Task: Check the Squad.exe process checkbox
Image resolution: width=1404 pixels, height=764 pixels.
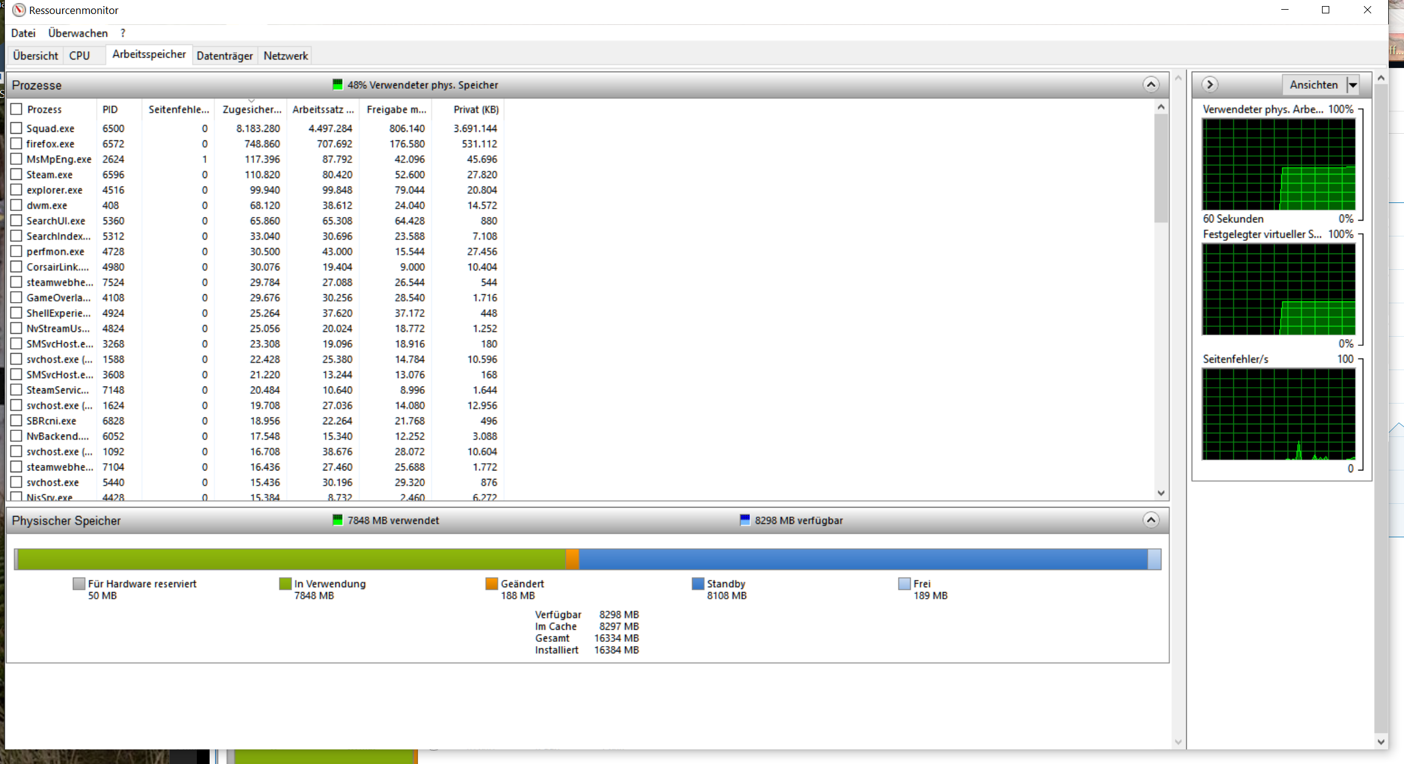Action: [x=16, y=128]
